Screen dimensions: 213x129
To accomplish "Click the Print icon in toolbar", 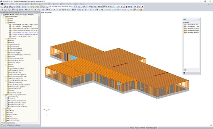I will point(17,7).
